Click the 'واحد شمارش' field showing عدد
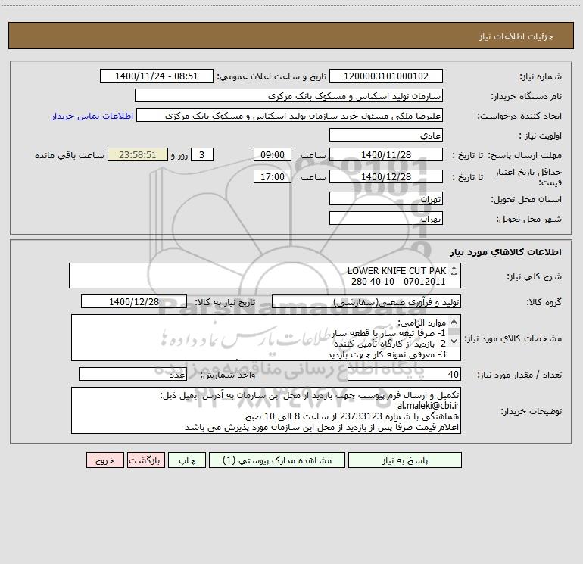Viewport: 583px width, 564px height. coord(132,374)
